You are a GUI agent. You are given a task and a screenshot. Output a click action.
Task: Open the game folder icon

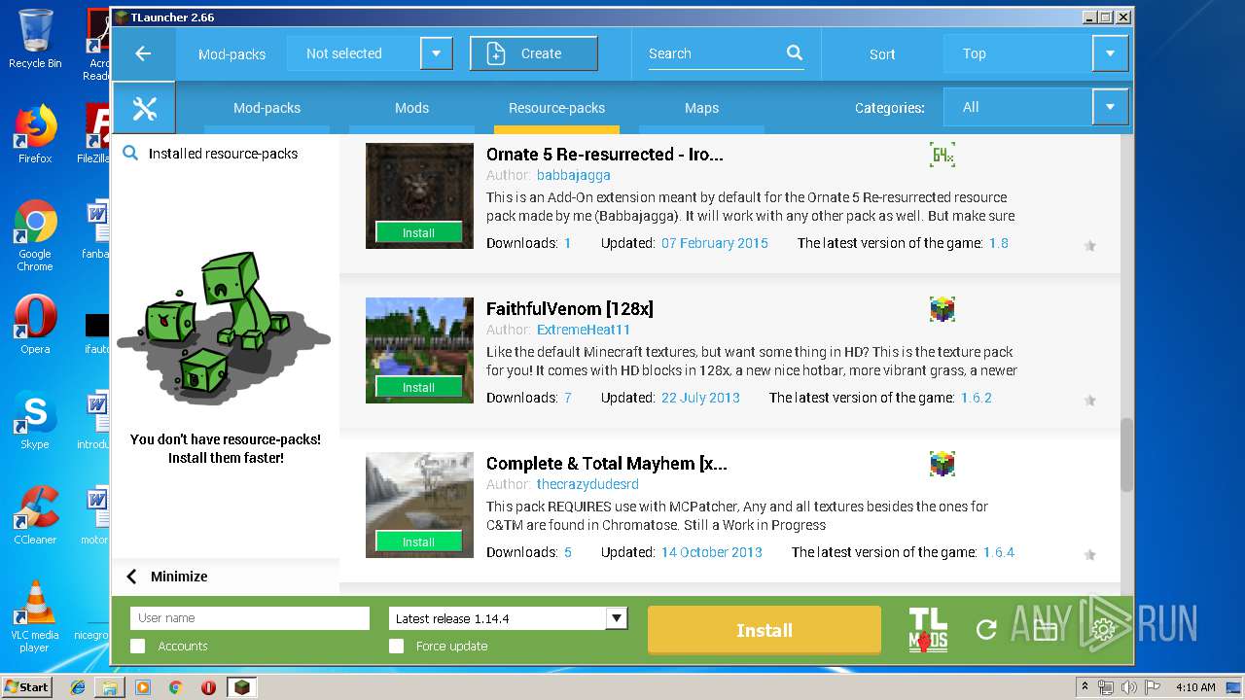1045,631
